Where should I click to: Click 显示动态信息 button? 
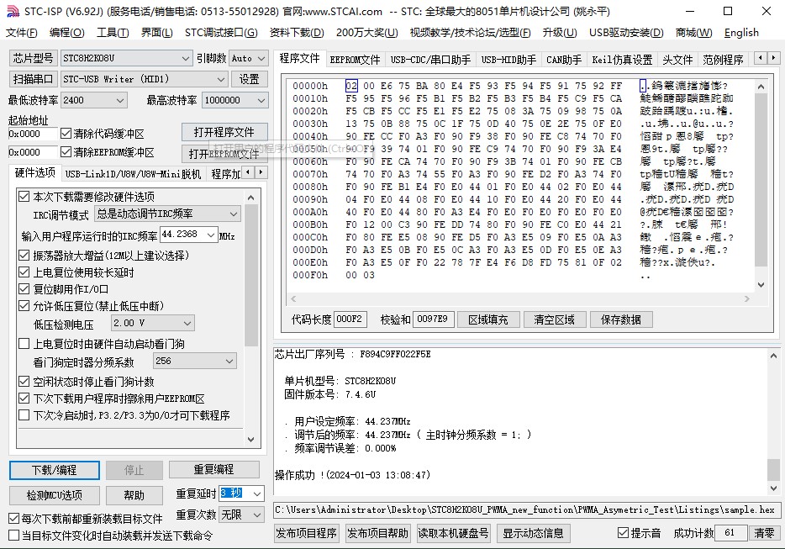tap(533, 533)
